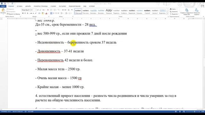Click the word count ЧИСЛО СЛОВ in the status bar

pyautogui.click(x=18, y=111)
